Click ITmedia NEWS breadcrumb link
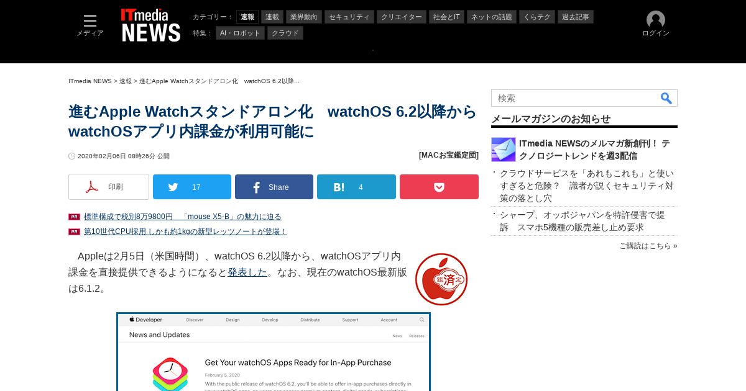 point(90,81)
